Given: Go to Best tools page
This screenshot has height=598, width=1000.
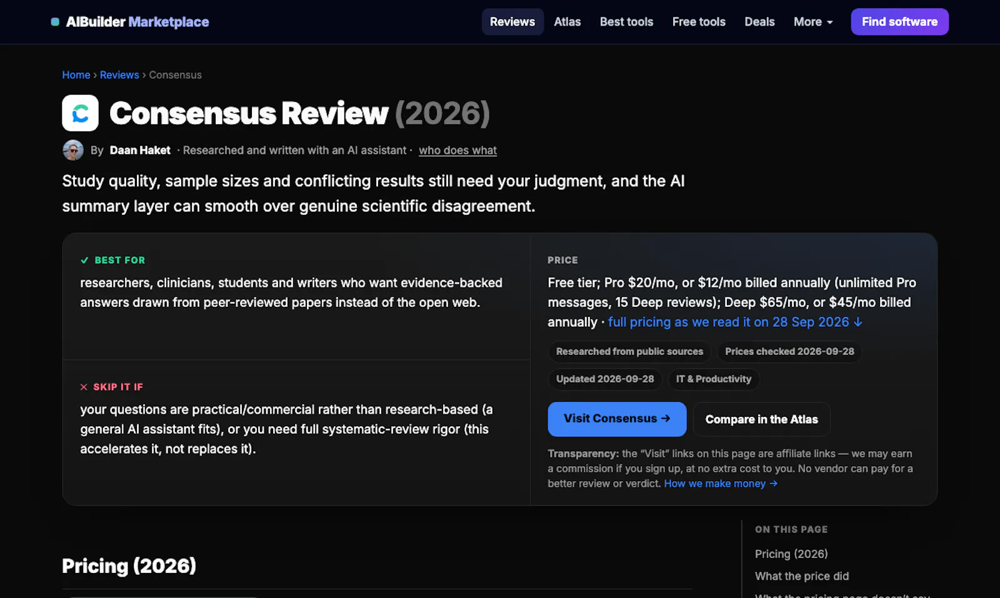Looking at the screenshot, I should pyautogui.click(x=626, y=22).
